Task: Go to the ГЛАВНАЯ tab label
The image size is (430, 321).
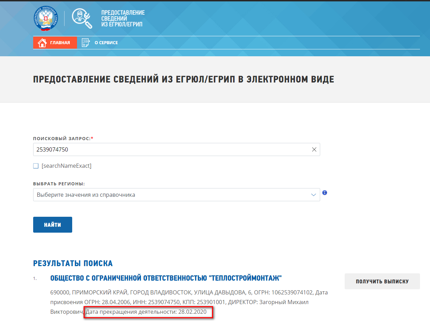Action: pyautogui.click(x=60, y=43)
